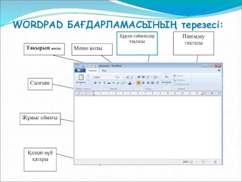Open the font color dropdown arrow
The width and height of the screenshot is (242, 182).
(x=133, y=83)
